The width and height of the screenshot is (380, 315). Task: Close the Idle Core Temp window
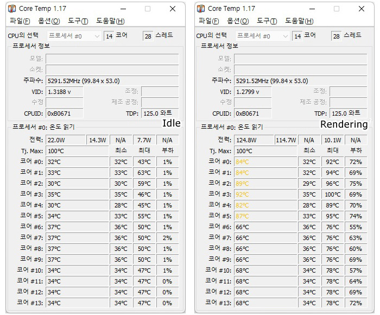173,9
